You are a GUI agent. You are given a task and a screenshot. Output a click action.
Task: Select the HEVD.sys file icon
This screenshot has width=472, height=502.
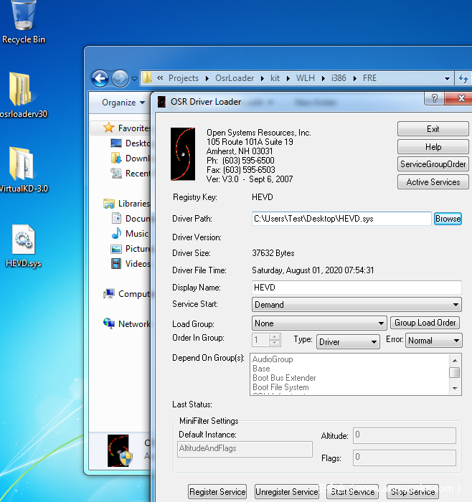click(x=24, y=240)
